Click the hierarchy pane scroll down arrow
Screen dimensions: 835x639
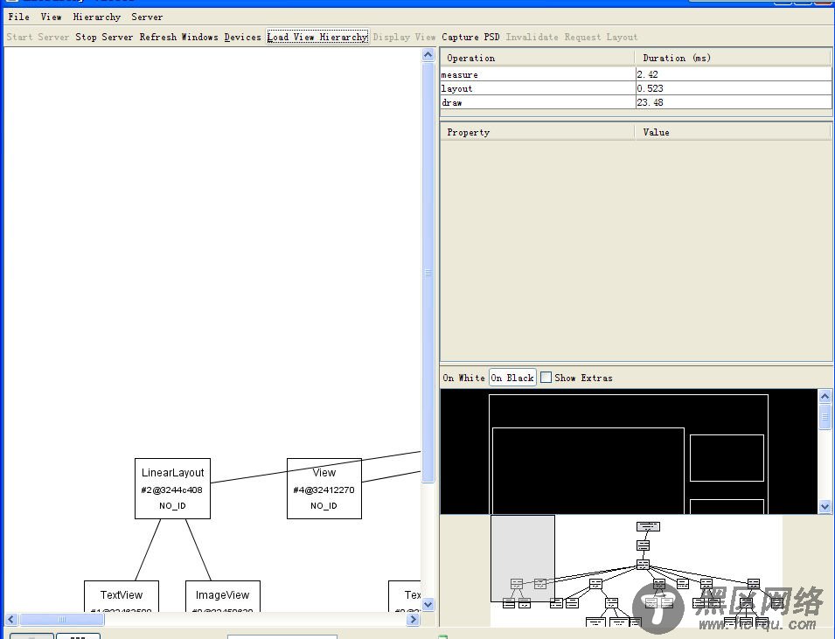click(428, 604)
